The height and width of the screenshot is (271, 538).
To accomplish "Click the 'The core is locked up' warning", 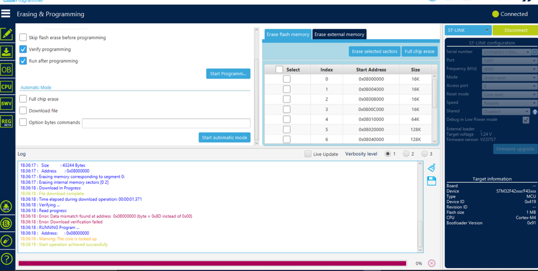I will pyautogui.click(x=58, y=238).
